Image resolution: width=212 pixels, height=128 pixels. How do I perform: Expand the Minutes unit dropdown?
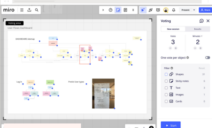click(197, 36)
